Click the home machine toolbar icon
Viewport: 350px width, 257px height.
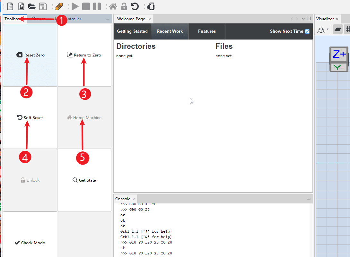(113, 6)
